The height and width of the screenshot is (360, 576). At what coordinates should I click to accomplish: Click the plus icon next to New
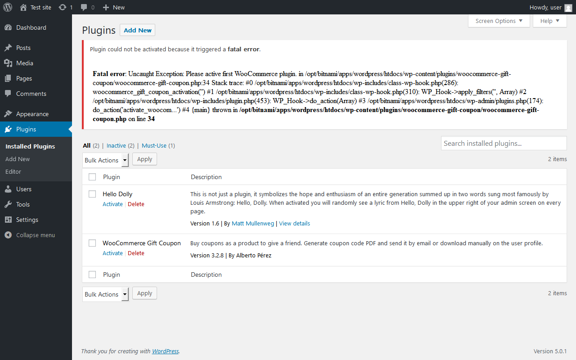[106, 7]
